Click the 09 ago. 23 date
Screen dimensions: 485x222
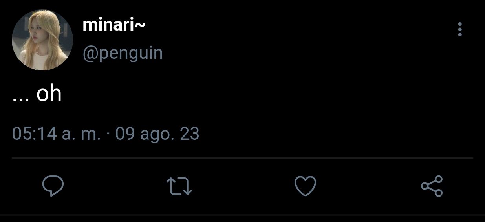(157, 134)
